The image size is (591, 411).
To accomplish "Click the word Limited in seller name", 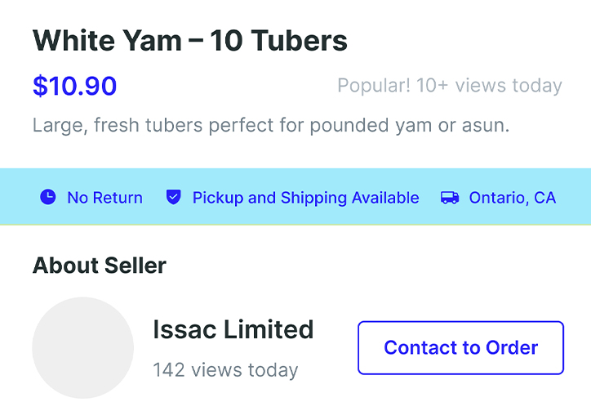I will click(x=269, y=329).
